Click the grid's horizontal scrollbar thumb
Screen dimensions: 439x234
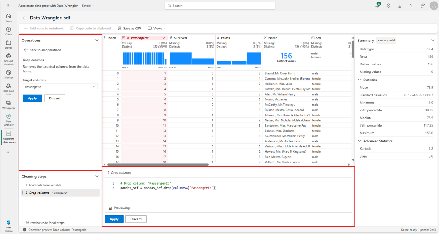click(x=158, y=165)
